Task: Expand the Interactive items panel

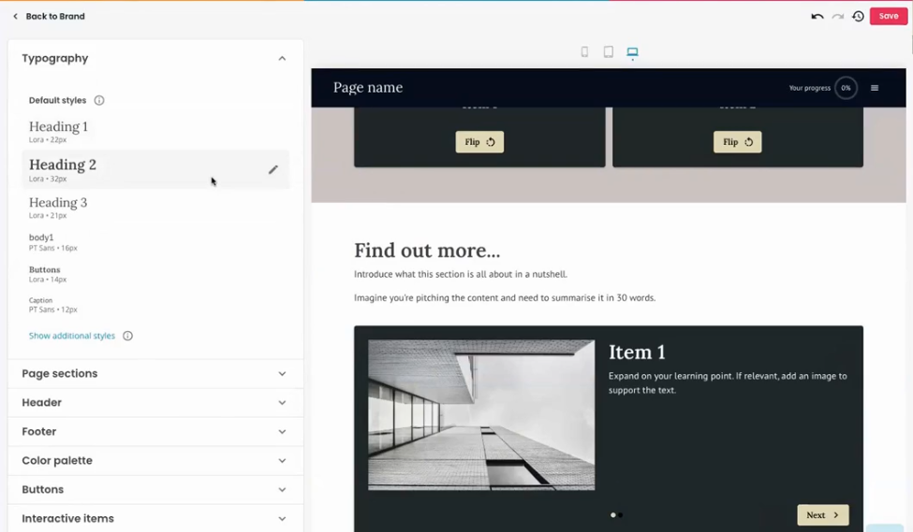Action: [x=155, y=518]
